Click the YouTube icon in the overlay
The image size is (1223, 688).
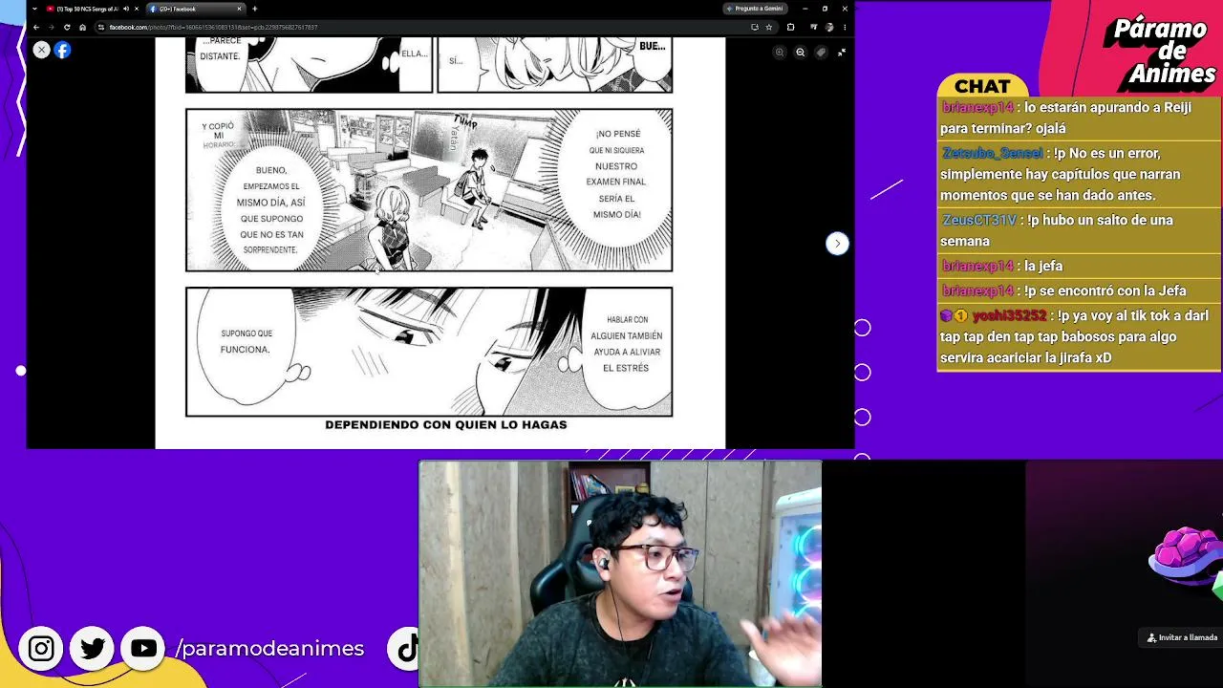click(x=143, y=649)
